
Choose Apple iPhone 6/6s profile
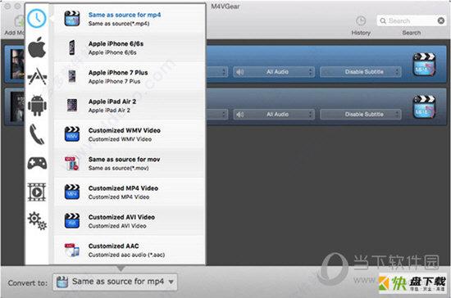pos(130,47)
